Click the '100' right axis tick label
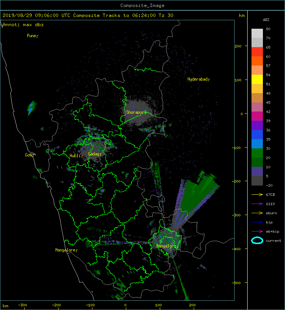The height and width of the screenshot is (310, 285). click(x=238, y=80)
